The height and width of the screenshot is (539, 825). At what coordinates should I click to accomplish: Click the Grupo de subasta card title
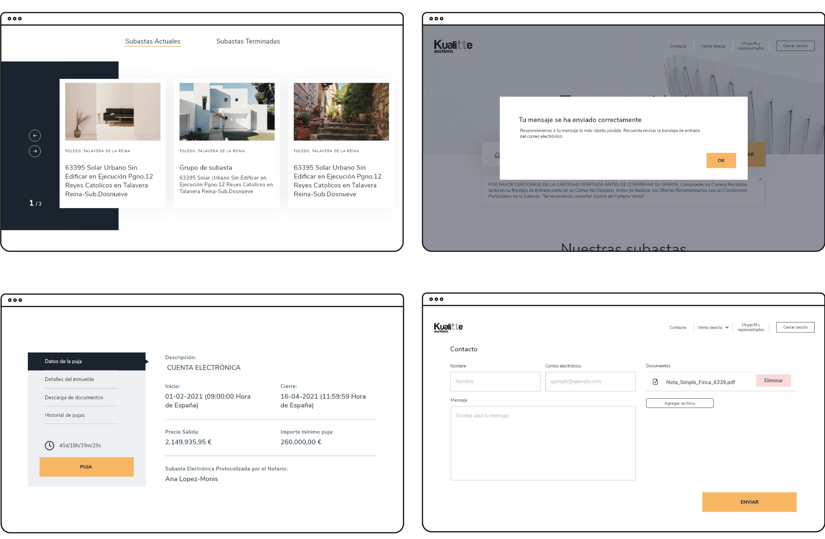click(205, 168)
